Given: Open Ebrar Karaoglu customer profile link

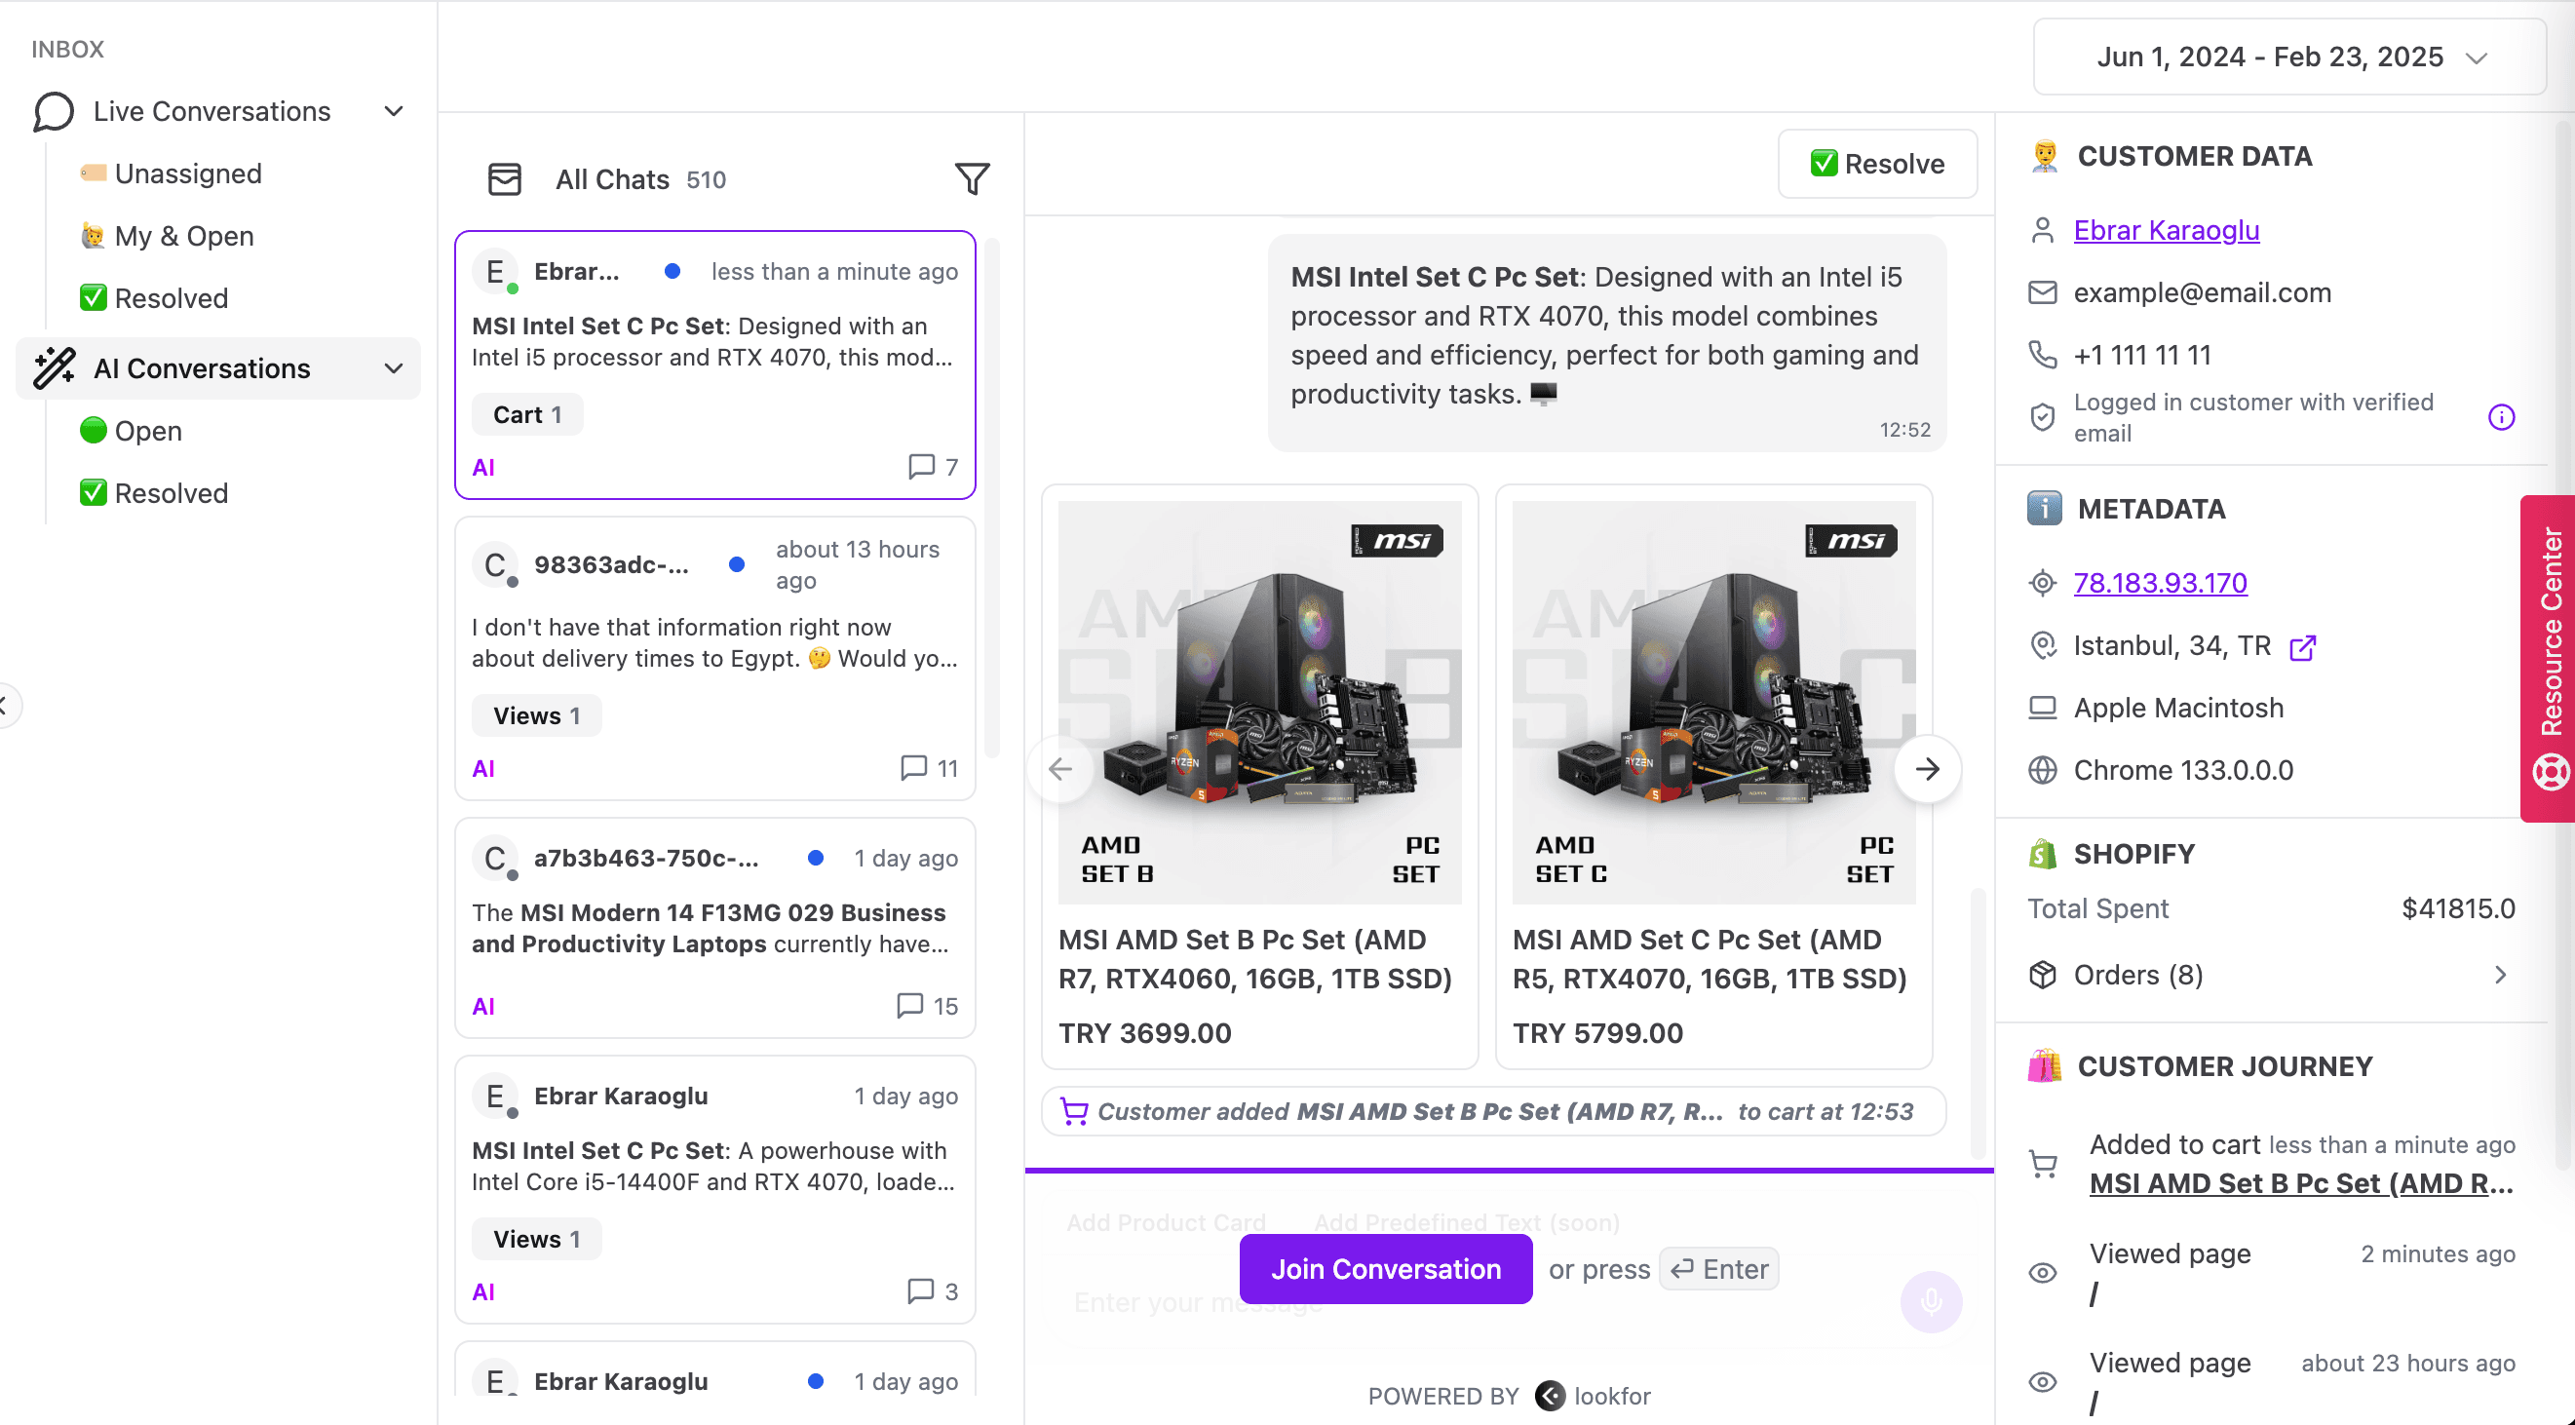Looking at the screenshot, I should (x=2165, y=230).
